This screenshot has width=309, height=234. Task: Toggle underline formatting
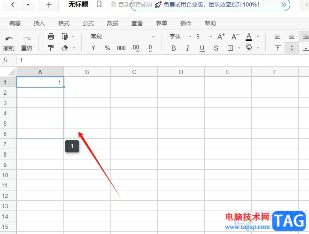click(x=202, y=48)
